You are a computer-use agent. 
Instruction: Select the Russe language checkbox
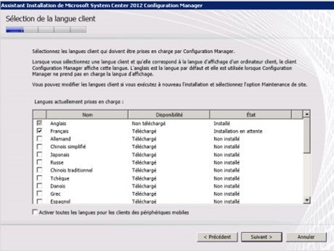pos(39,162)
